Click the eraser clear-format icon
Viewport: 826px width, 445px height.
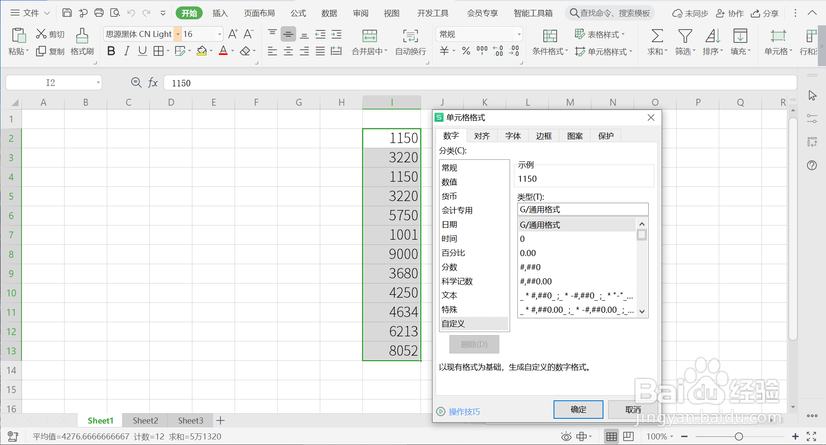click(245, 51)
